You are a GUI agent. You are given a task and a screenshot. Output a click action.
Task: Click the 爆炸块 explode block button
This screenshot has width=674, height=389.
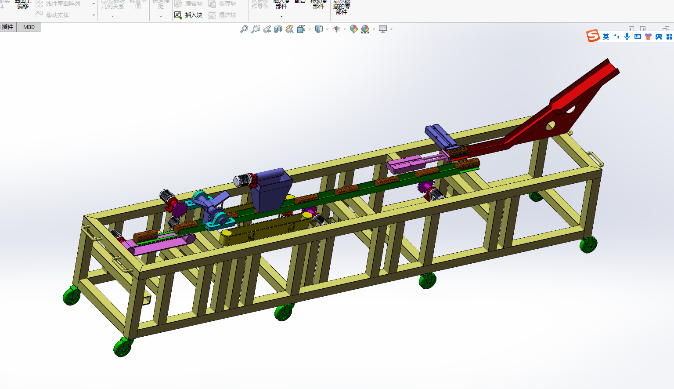(x=222, y=15)
